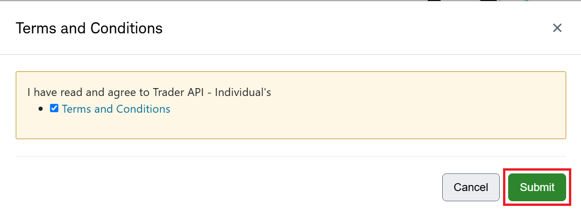
Task: Click the "Terms and Conditions" dialog title
Action: click(x=89, y=28)
